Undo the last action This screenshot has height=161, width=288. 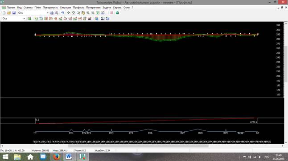click(x=62, y=13)
